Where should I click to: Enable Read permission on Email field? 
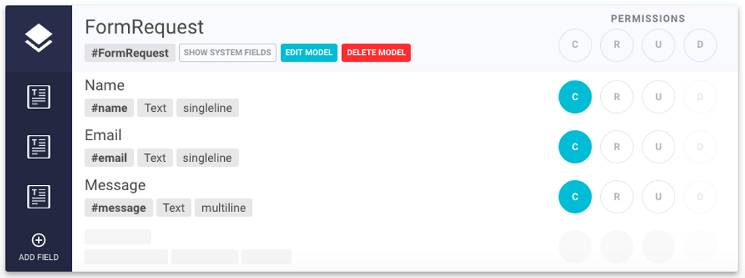(x=617, y=147)
